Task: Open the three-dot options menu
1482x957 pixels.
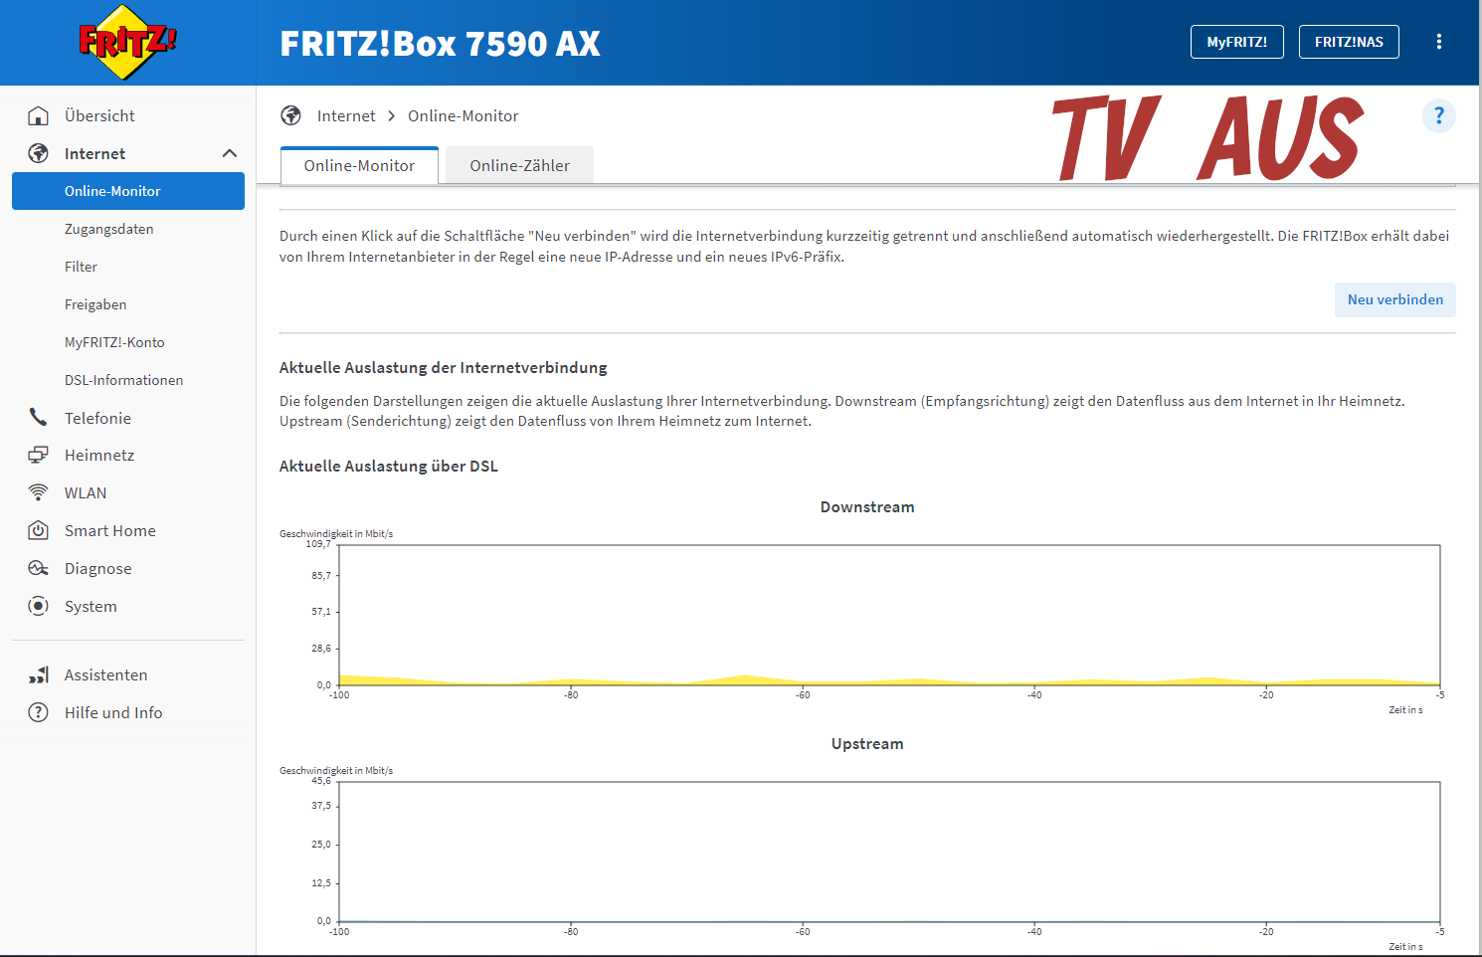Action: (1438, 42)
